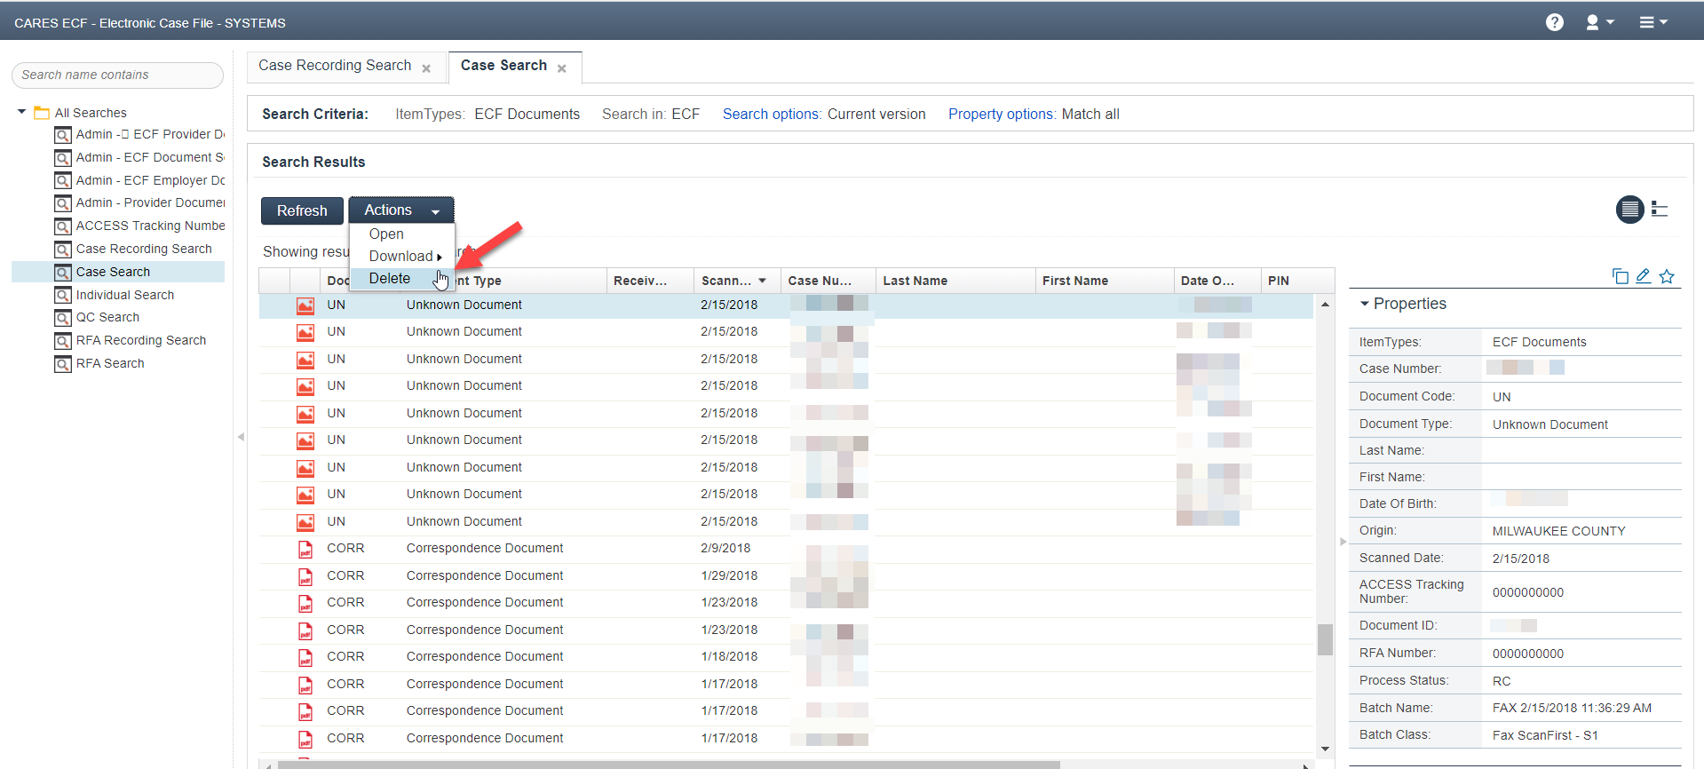The height and width of the screenshot is (769, 1704).
Task: Click the copy icon above Properties
Action: click(x=1620, y=276)
